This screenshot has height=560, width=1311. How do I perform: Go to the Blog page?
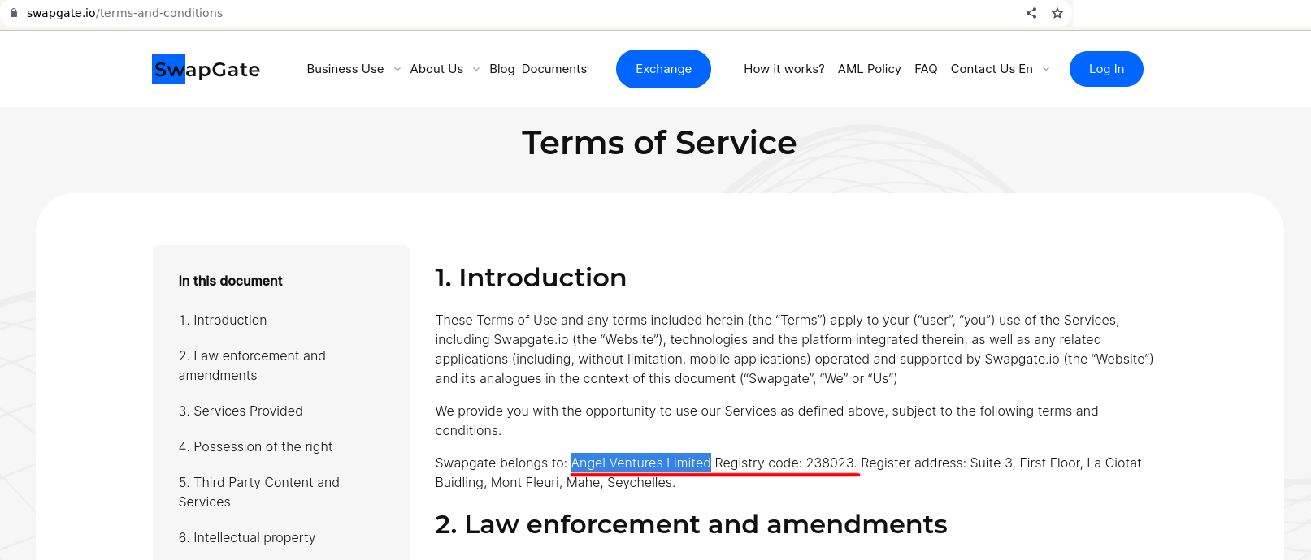pyautogui.click(x=502, y=69)
